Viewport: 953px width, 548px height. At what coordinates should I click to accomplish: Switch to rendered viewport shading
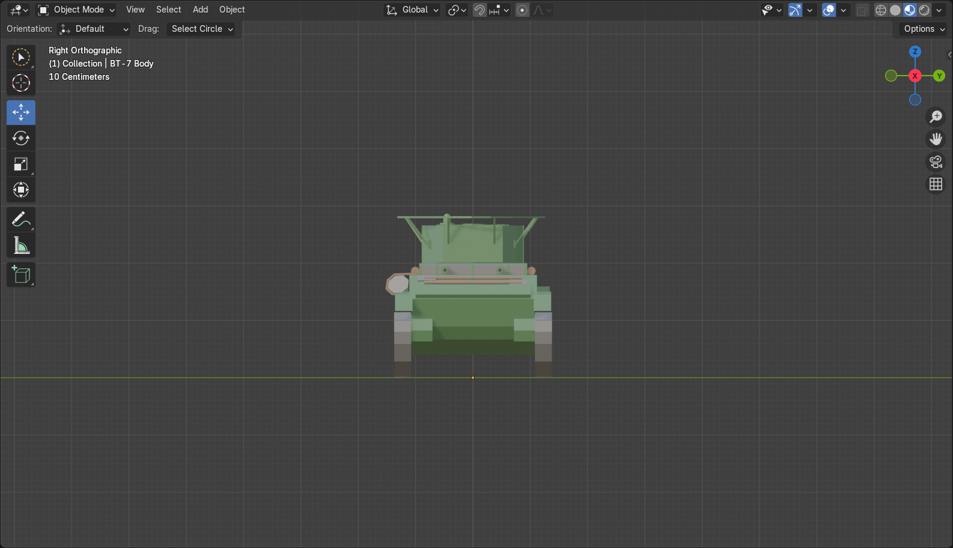coord(924,10)
